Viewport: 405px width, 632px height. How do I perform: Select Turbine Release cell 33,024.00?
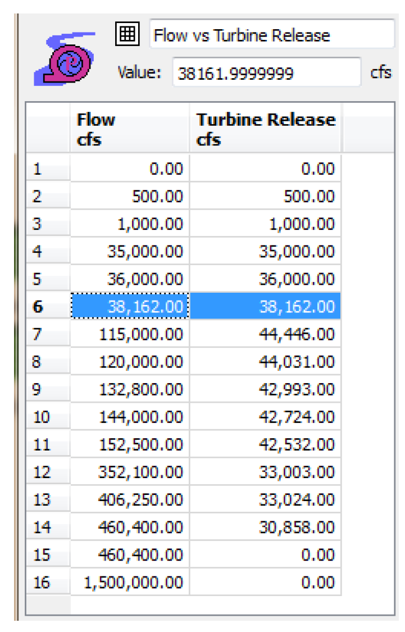265,500
